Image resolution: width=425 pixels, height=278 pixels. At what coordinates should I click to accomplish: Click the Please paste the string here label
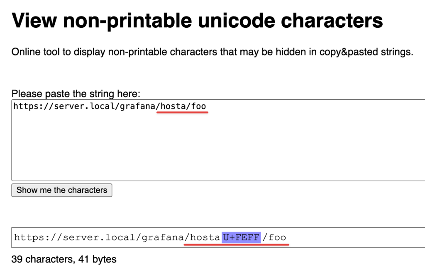(x=76, y=94)
